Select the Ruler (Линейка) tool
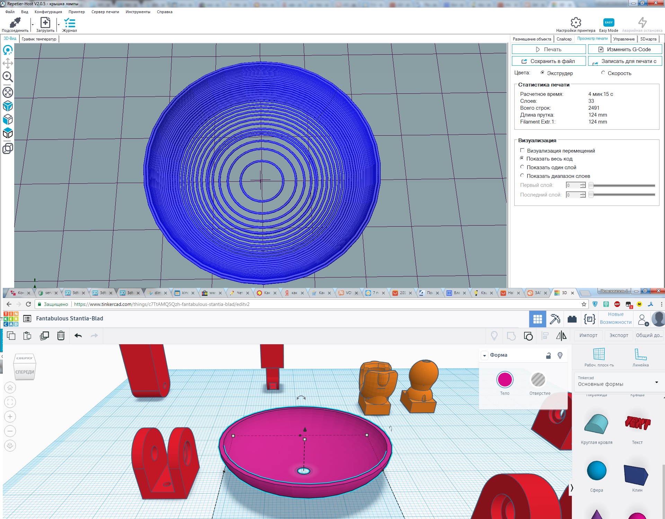 tap(640, 357)
